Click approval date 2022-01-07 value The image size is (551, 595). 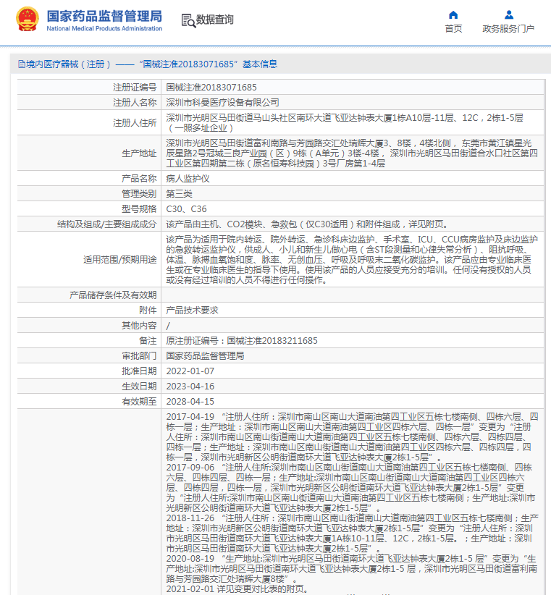tap(190, 371)
